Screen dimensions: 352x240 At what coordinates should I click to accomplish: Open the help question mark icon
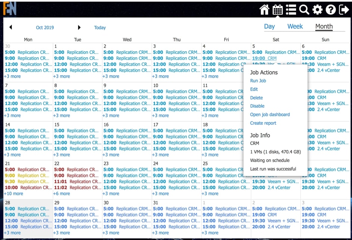click(330, 10)
